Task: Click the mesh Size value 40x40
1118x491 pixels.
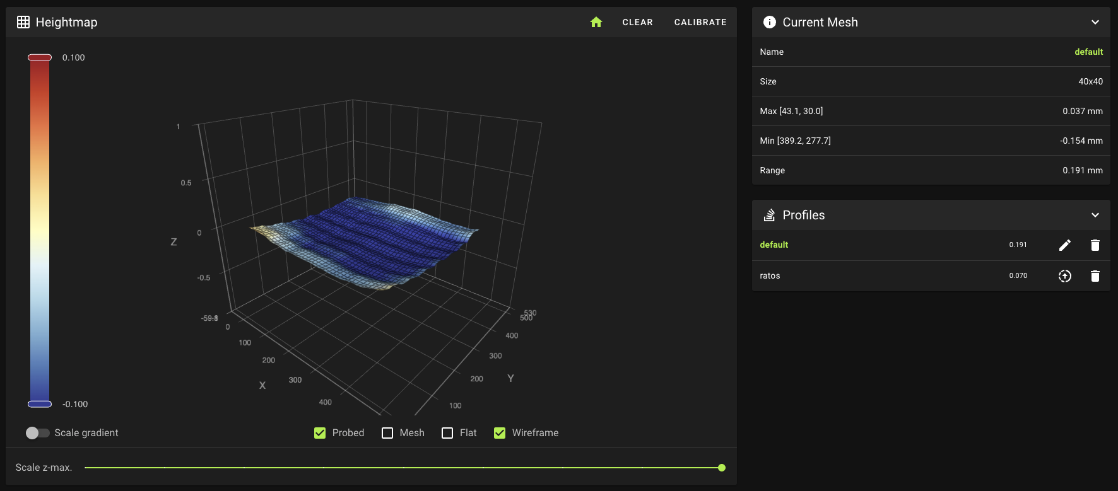Action: click(x=1091, y=81)
